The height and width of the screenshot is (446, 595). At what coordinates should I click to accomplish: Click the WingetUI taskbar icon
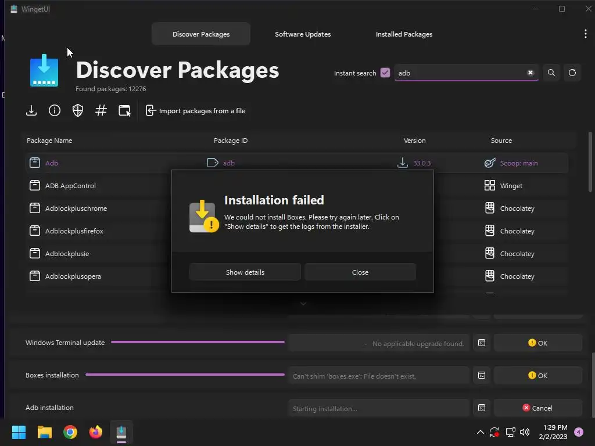(x=121, y=432)
